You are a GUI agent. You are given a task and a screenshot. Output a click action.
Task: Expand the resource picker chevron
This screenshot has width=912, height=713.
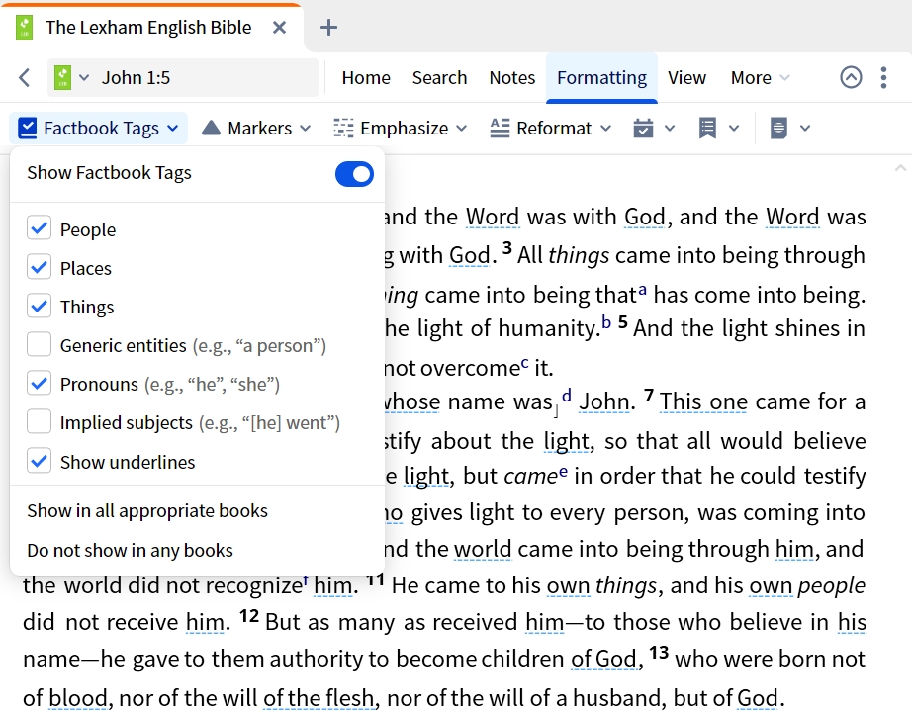tap(84, 77)
